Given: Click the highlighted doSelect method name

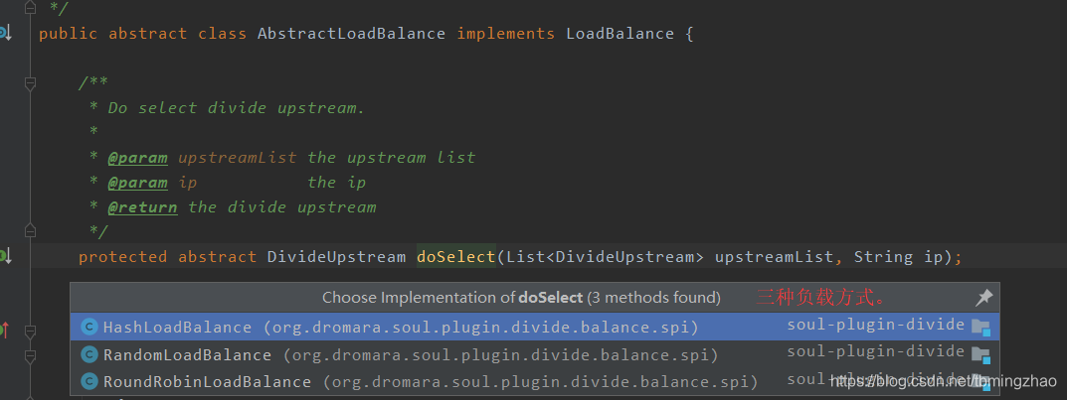Looking at the screenshot, I should pyautogui.click(x=455, y=257).
